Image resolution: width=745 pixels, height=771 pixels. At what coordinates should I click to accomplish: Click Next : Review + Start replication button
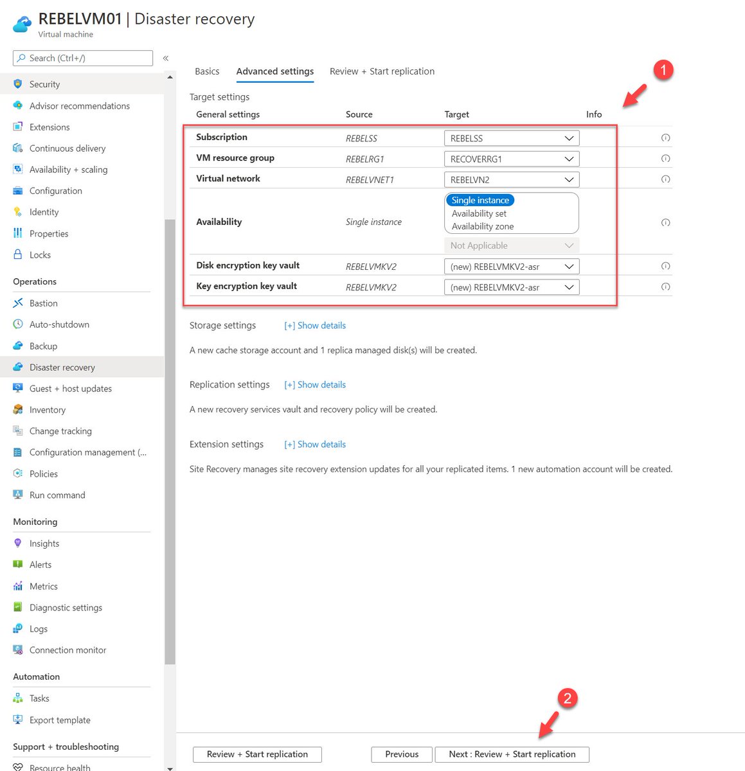pyautogui.click(x=512, y=754)
